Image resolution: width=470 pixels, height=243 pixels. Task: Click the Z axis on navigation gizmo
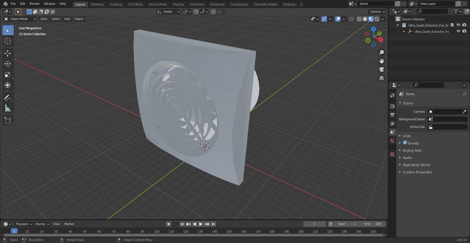click(373, 29)
